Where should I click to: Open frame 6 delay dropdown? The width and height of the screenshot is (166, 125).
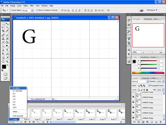pyautogui.click(x=70, y=119)
